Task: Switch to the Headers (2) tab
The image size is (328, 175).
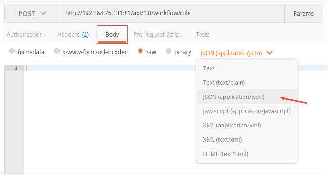Action: [x=73, y=34]
